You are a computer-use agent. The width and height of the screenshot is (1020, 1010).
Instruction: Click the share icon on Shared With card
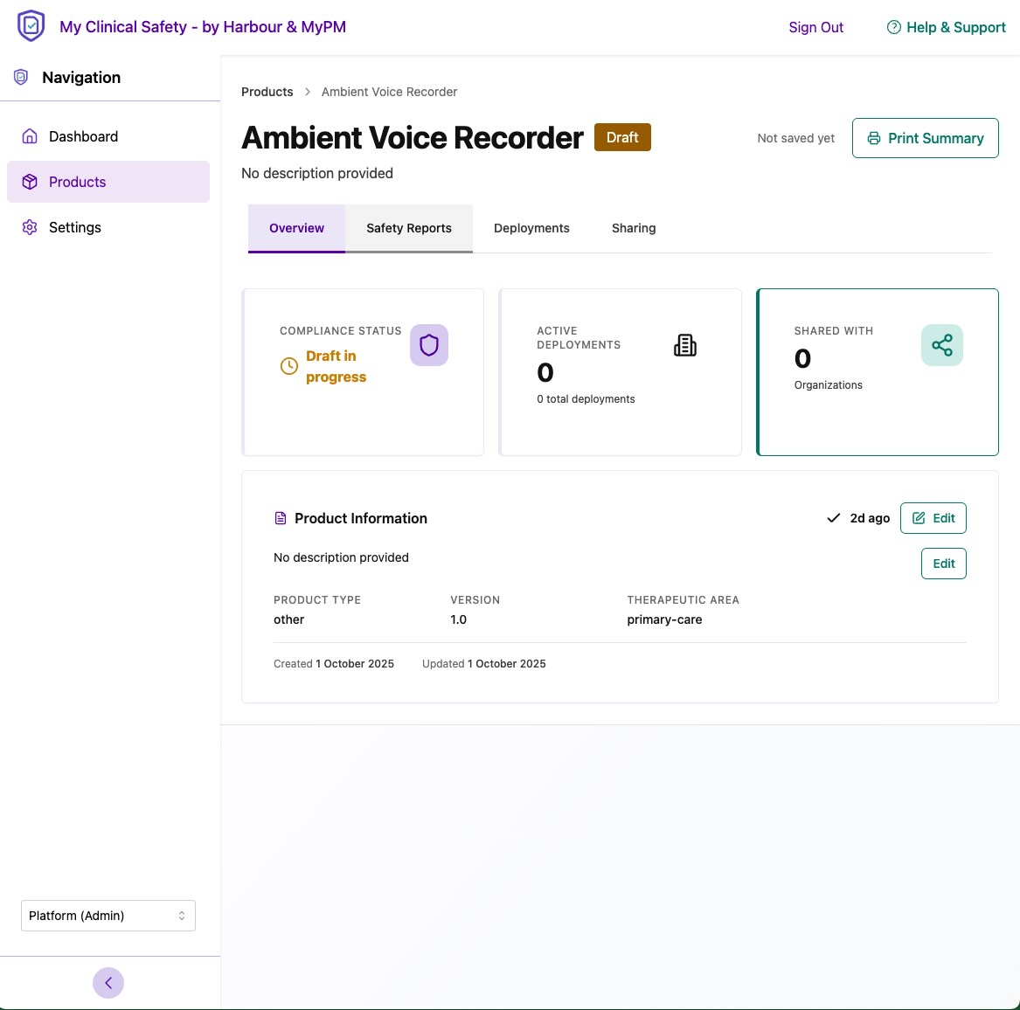pyautogui.click(x=941, y=345)
